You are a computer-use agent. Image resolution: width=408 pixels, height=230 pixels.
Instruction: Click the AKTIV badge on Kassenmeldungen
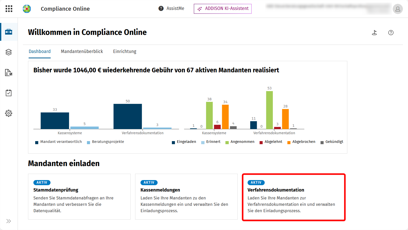tap(149, 183)
